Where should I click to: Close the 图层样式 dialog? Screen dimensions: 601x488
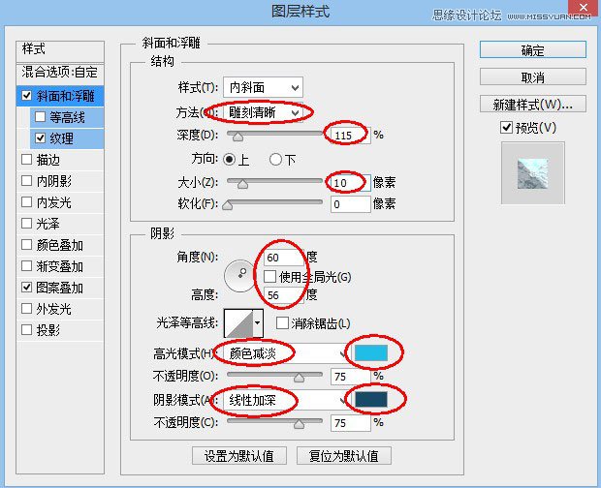[x=584, y=7]
